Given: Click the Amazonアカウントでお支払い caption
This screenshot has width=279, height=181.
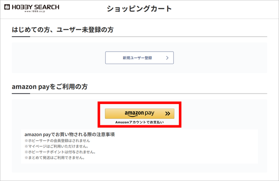Looking at the screenshot, I should pyautogui.click(x=139, y=122).
